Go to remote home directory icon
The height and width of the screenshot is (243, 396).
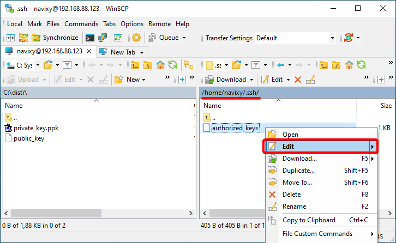(x=349, y=65)
